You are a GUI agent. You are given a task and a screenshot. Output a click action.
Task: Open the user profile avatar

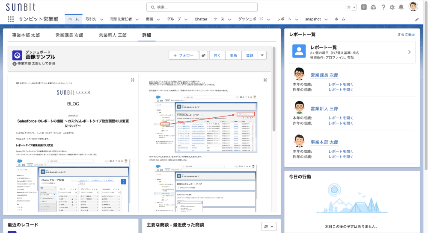tap(413, 6)
